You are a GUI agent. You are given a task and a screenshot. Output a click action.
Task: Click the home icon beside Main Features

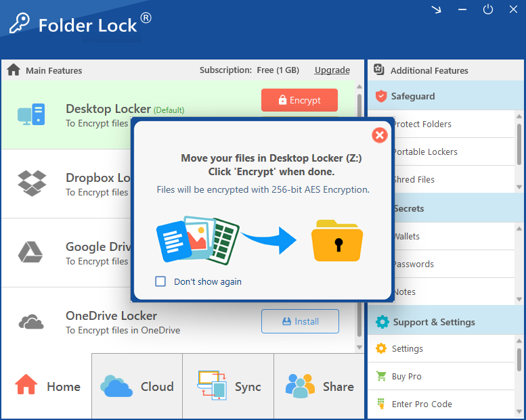tap(14, 70)
